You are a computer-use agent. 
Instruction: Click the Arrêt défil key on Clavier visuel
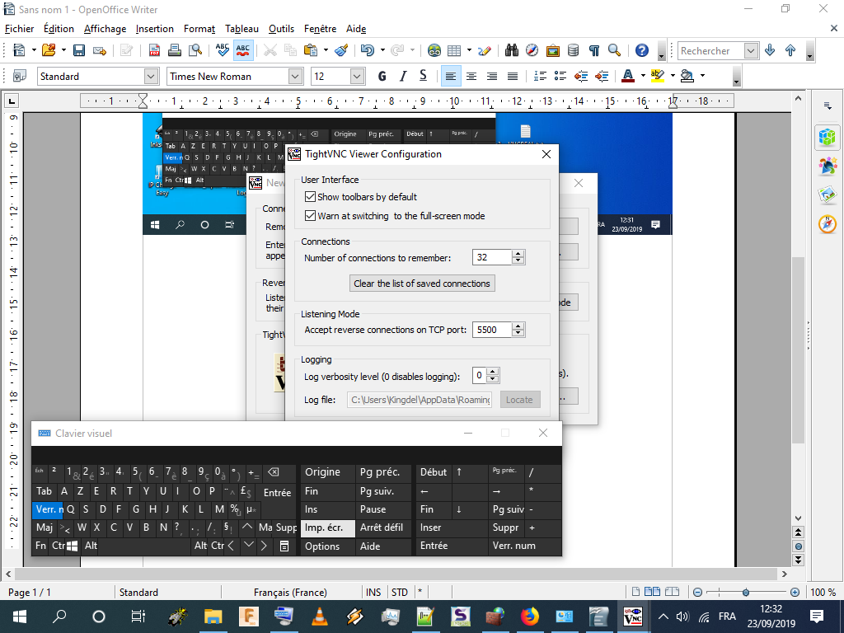pyautogui.click(x=382, y=528)
